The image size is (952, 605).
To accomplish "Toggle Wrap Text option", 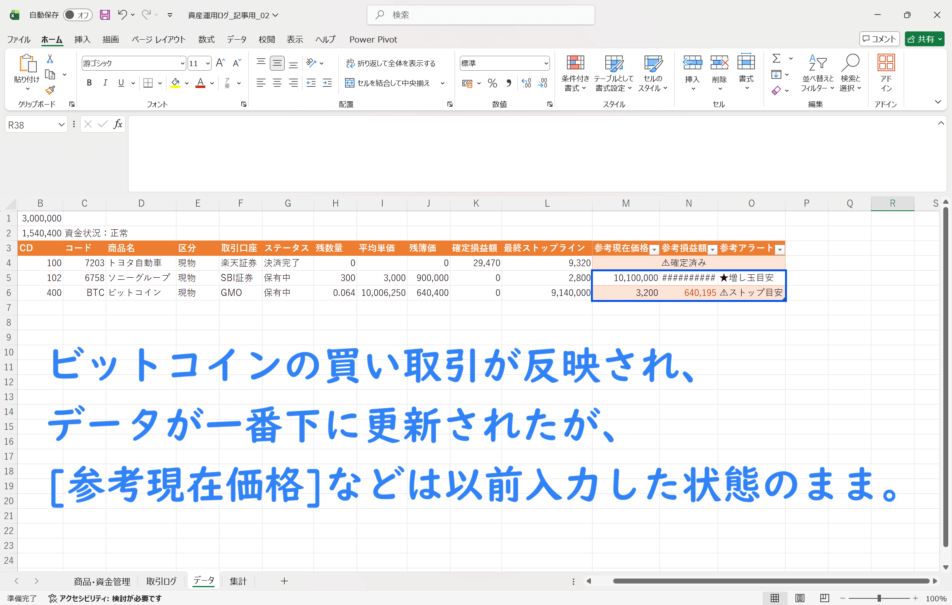I will tap(390, 63).
